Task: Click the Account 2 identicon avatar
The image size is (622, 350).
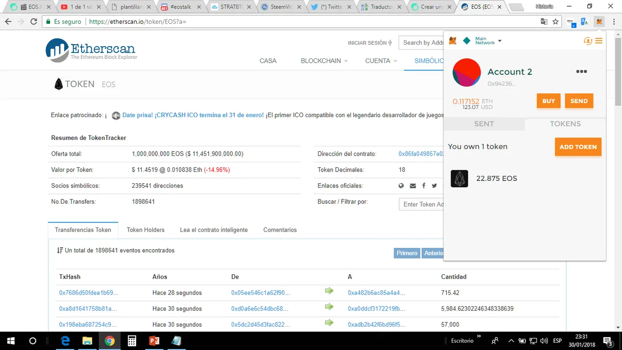Action: point(466,72)
